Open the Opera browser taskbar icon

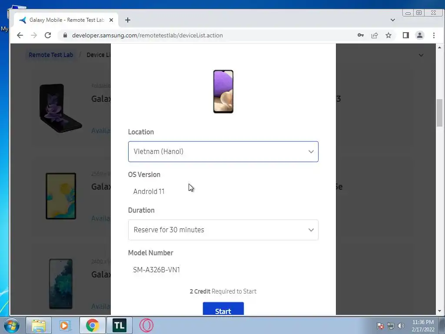[x=146, y=325]
